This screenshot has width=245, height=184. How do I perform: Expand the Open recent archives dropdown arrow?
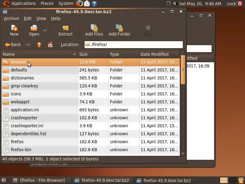pos(45,30)
